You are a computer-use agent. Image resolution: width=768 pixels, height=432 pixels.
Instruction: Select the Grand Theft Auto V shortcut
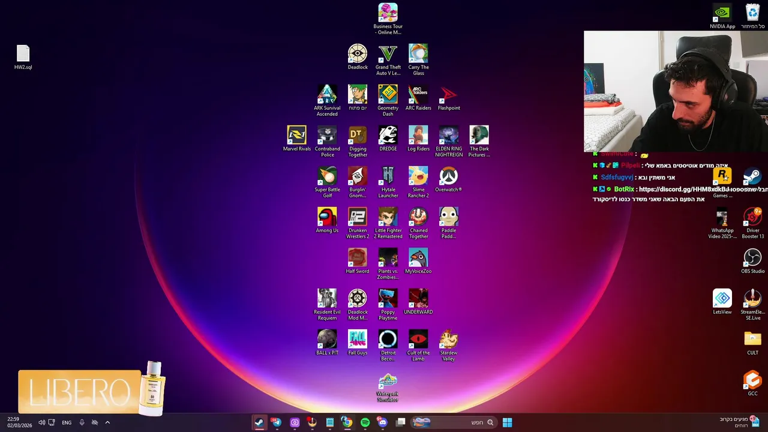click(388, 60)
